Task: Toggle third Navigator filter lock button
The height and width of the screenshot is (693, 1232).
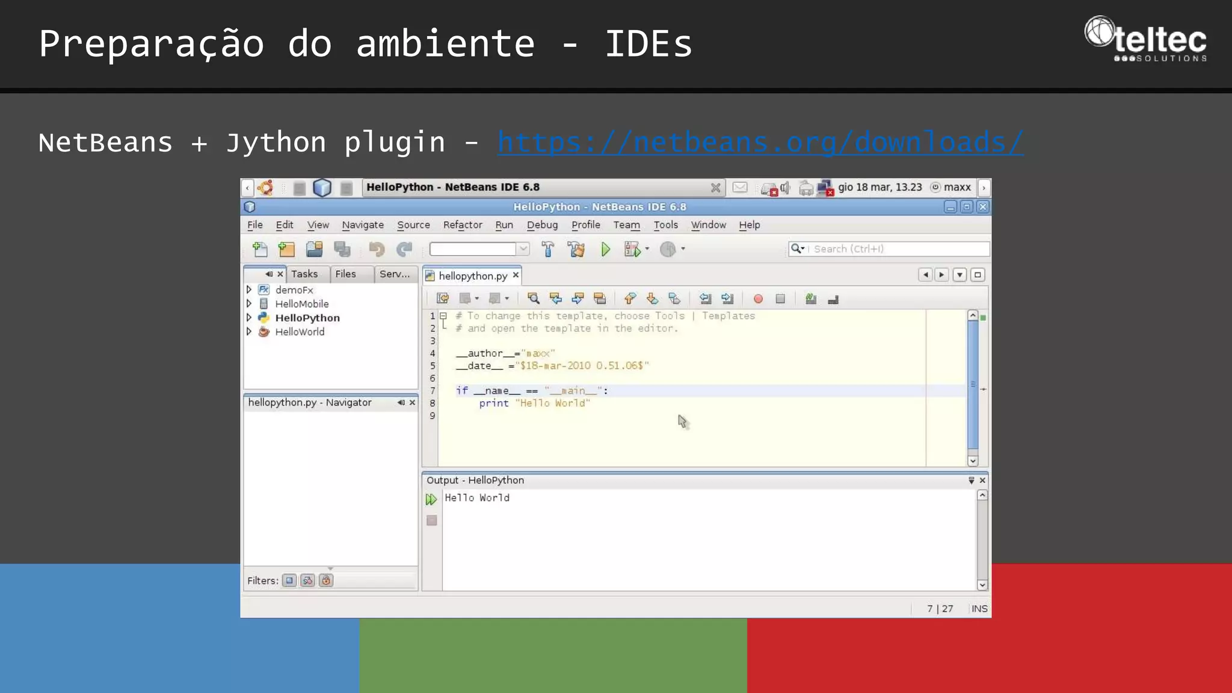Action: (326, 581)
